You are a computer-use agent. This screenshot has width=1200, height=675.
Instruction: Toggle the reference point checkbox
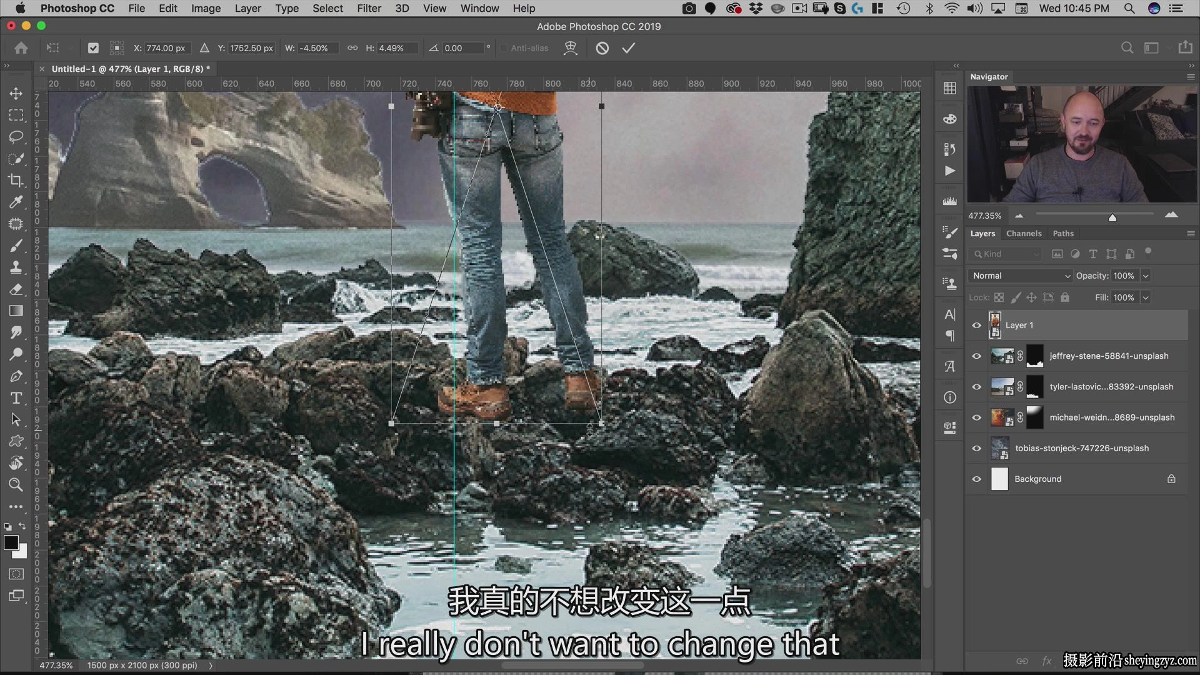point(93,48)
